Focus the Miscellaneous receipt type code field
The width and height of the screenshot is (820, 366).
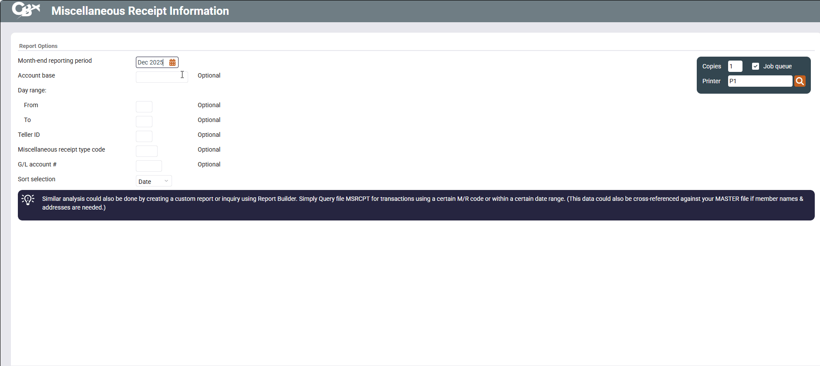click(x=147, y=151)
